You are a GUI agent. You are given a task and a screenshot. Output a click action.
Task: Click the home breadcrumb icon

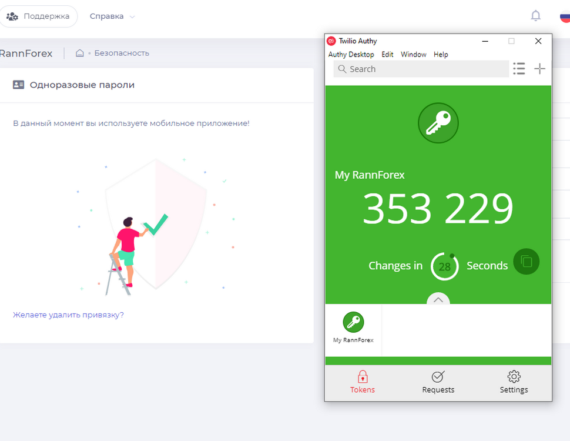click(x=79, y=53)
